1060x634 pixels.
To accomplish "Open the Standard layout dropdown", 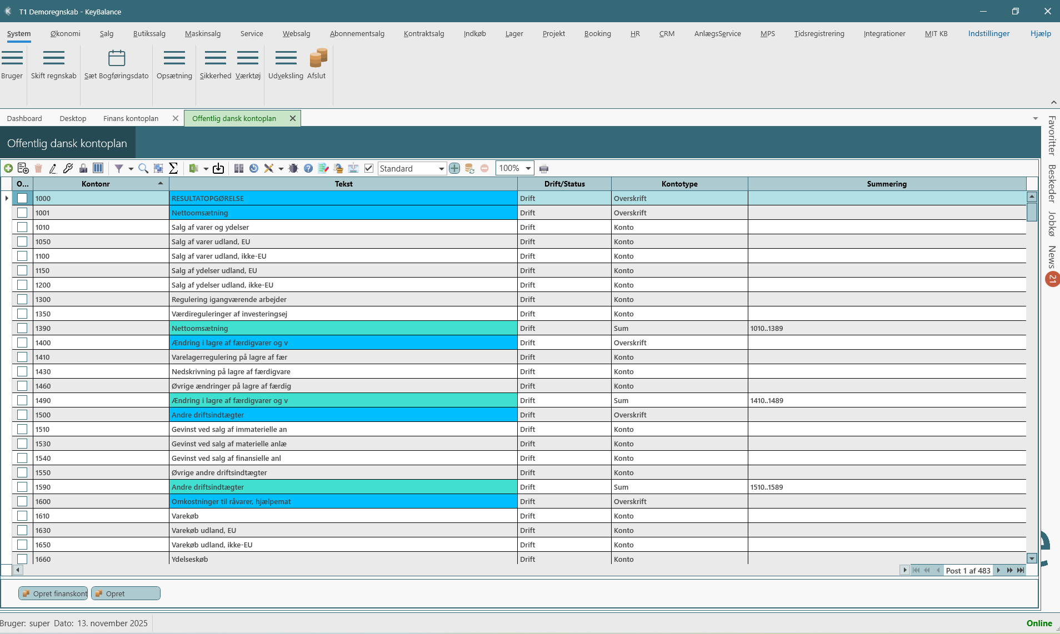I will tap(441, 169).
